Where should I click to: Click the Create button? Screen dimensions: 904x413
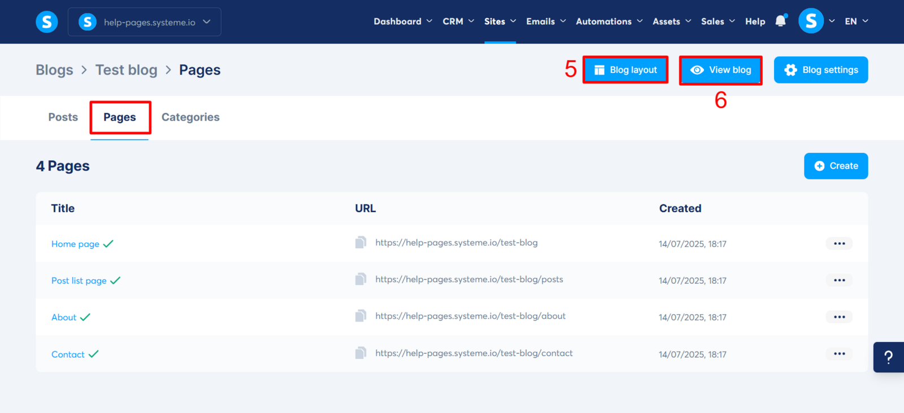click(x=836, y=166)
